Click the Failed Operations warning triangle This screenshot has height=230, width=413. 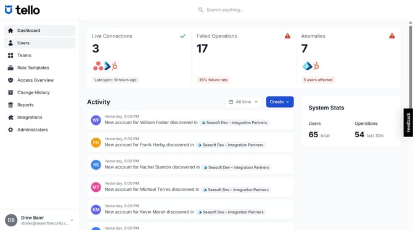click(287, 36)
